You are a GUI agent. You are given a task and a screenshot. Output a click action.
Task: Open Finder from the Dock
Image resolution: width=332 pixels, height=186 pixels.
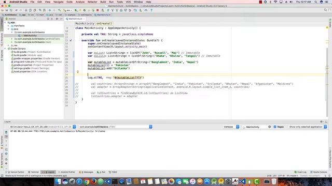(58, 181)
